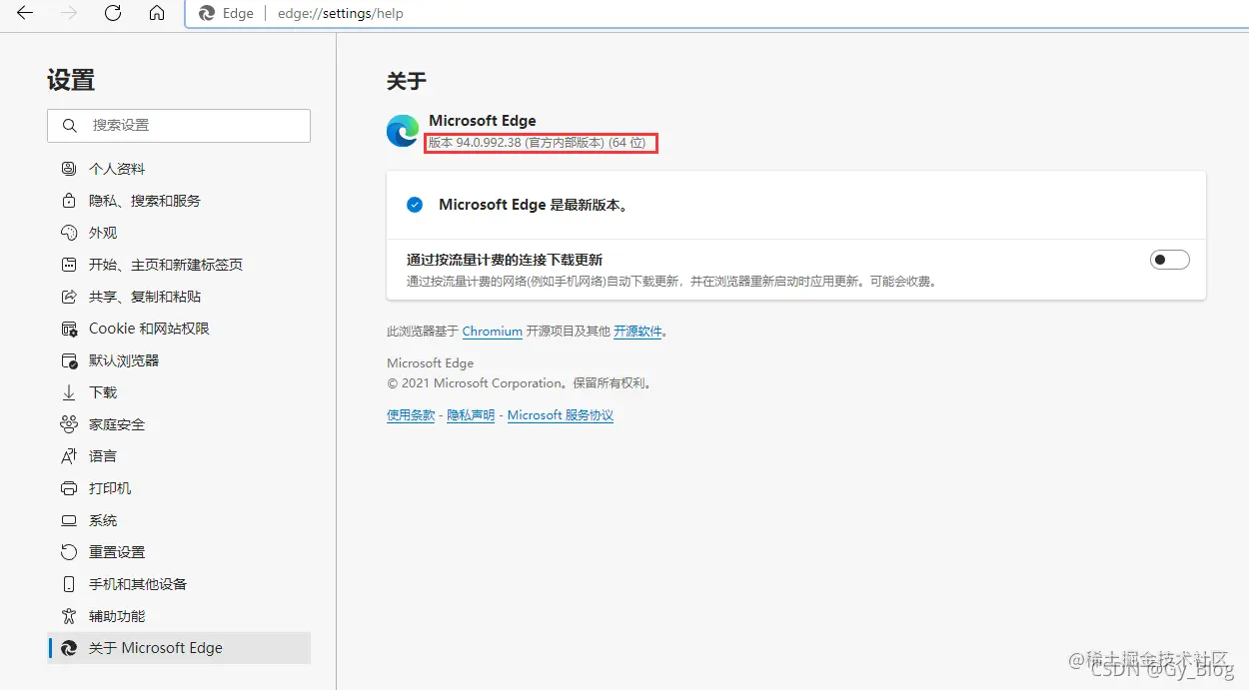Click the blue checkmark update status icon
Screen dimensions: 1249x690
pos(415,205)
